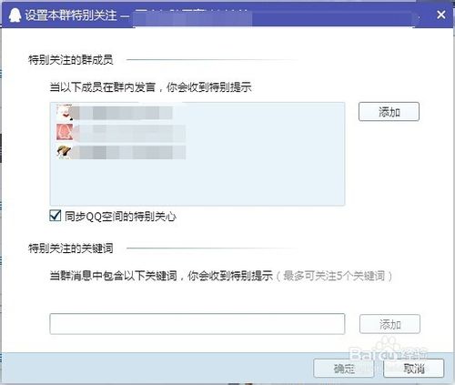
Task: Click 添加 beside the keyword field
Action: click(x=389, y=324)
